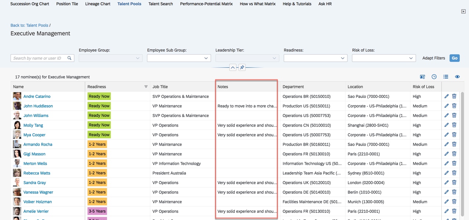Screen dimensions: 469x220
Task: Pin the filter bar with the pin icon
Action: tap(242, 67)
